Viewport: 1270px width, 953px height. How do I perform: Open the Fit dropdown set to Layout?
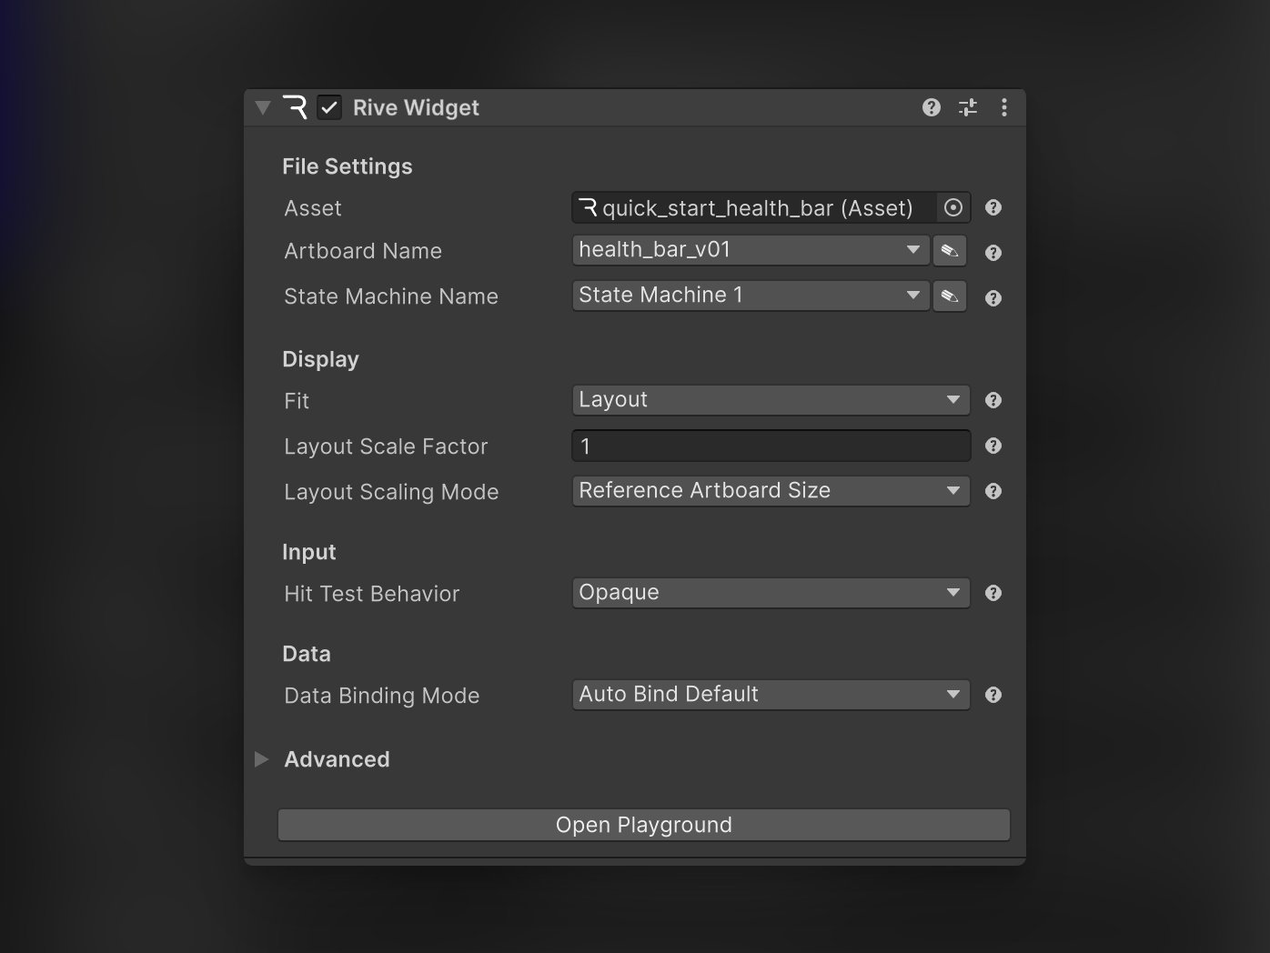771,400
